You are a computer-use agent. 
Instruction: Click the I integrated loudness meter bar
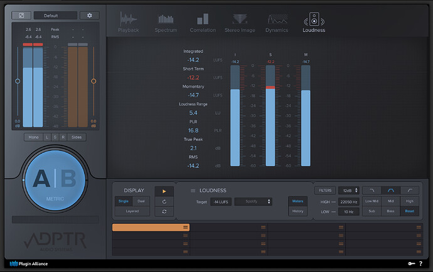[x=235, y=115]
